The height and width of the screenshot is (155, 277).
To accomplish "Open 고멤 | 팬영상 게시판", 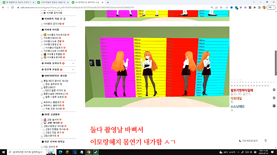I will tap(54, 126).
